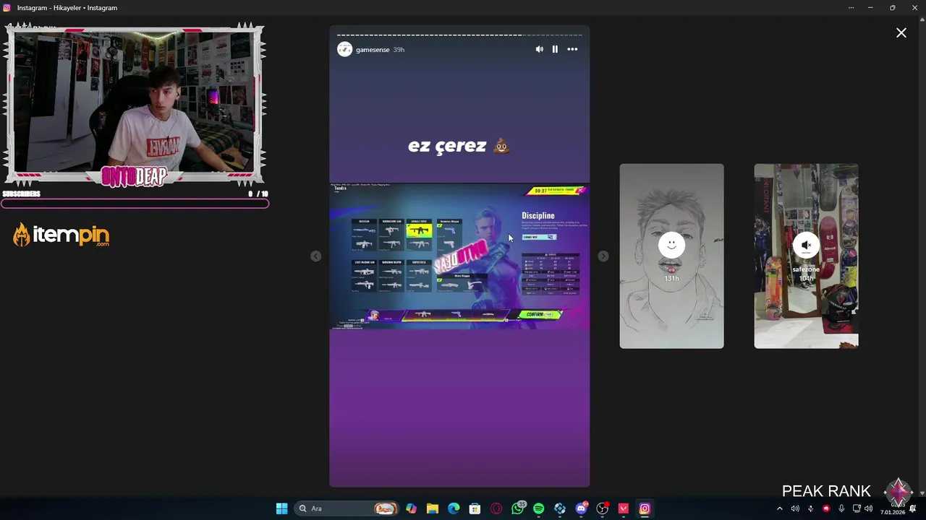
Task: Click the red circular tray icon
Action: (x=826, y=508)
